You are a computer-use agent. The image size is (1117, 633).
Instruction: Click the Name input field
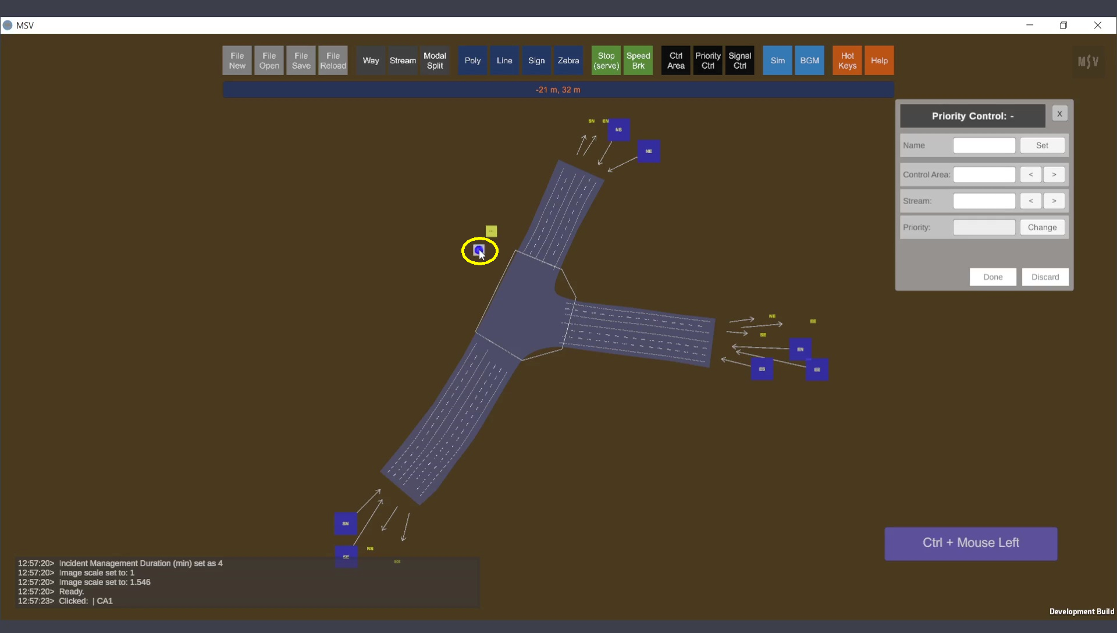tap(984, 145)
